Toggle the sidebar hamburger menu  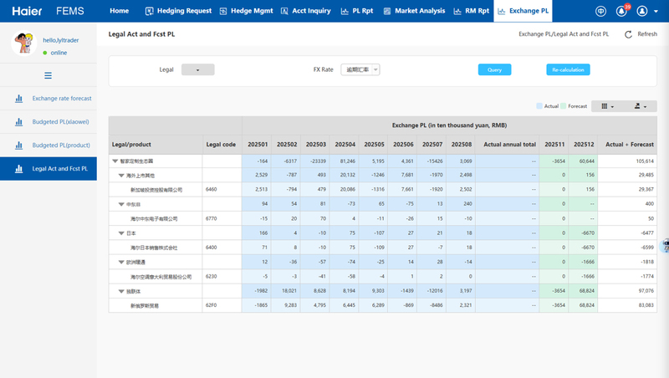48,75
